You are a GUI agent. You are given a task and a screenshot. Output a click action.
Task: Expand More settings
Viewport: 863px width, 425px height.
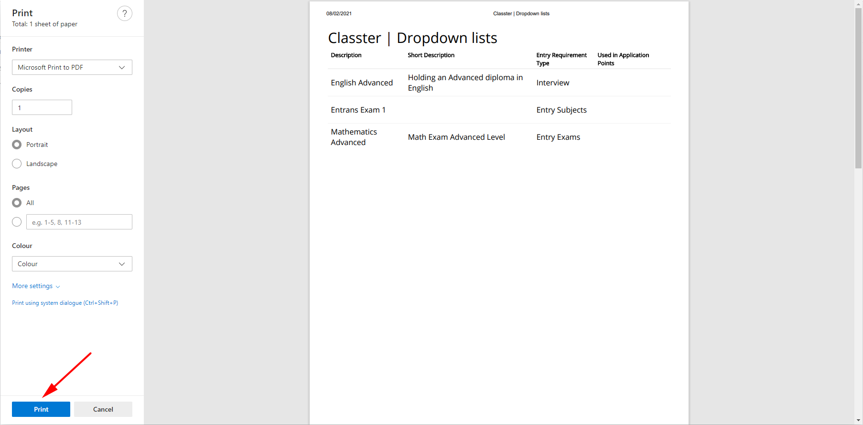pyautogui.click(x=36, y=286)
